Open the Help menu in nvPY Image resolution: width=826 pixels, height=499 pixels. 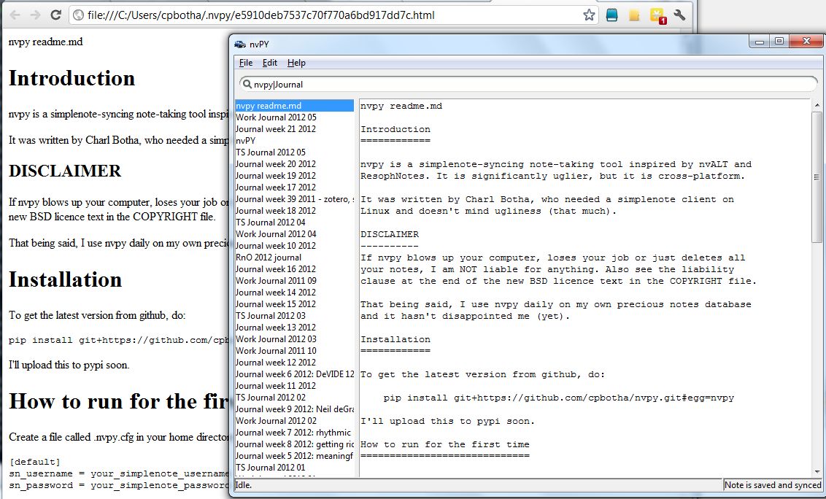pos(296,63)
